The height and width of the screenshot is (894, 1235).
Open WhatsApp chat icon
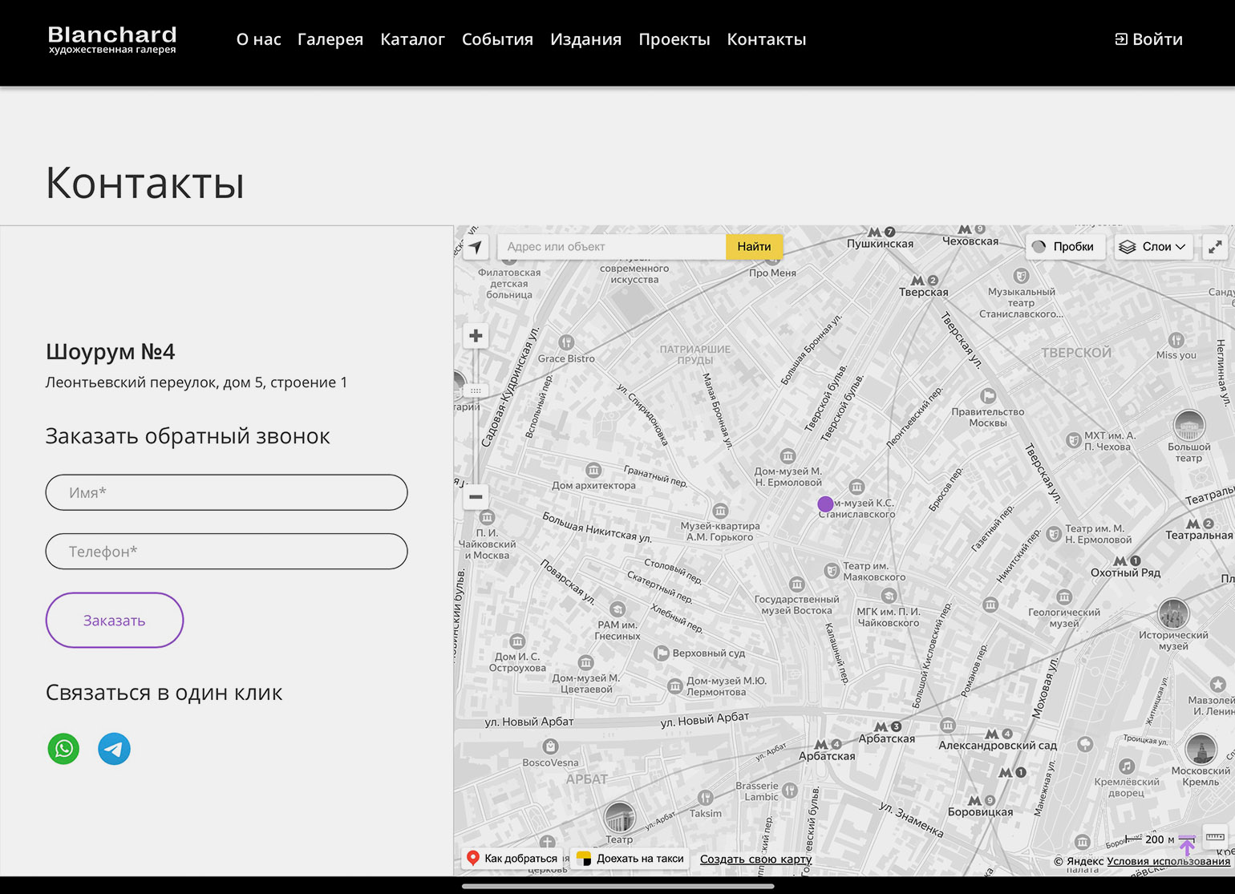63,749
